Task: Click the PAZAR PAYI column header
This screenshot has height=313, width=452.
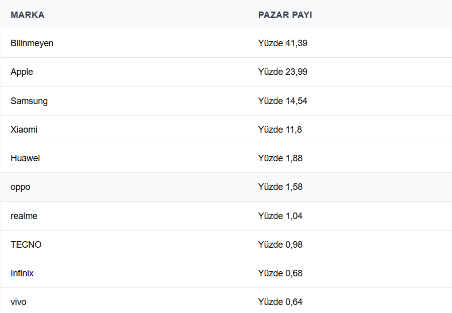Action: [x=285, y=15]
